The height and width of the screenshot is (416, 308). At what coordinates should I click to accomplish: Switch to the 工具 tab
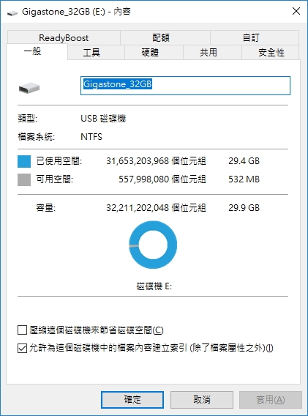click(x=96, y=53)
